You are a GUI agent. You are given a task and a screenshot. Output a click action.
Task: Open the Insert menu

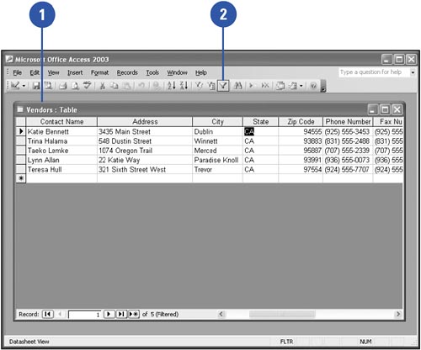coord(75,72)
